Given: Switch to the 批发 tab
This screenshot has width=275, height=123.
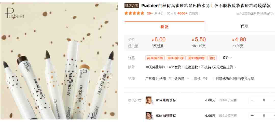Looking at the screenshot, I should click(164, 27).
